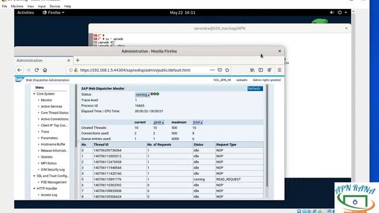Image resolution: width=379 pixels, height=213 pixels.
Task: Open the VirtualBox Help menu
Action: click(68, 7)
